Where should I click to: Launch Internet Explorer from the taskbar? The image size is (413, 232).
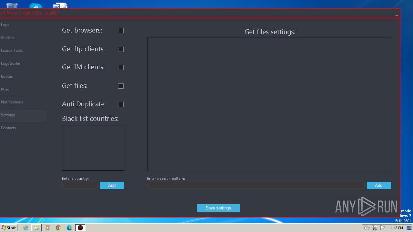(25, 228)
